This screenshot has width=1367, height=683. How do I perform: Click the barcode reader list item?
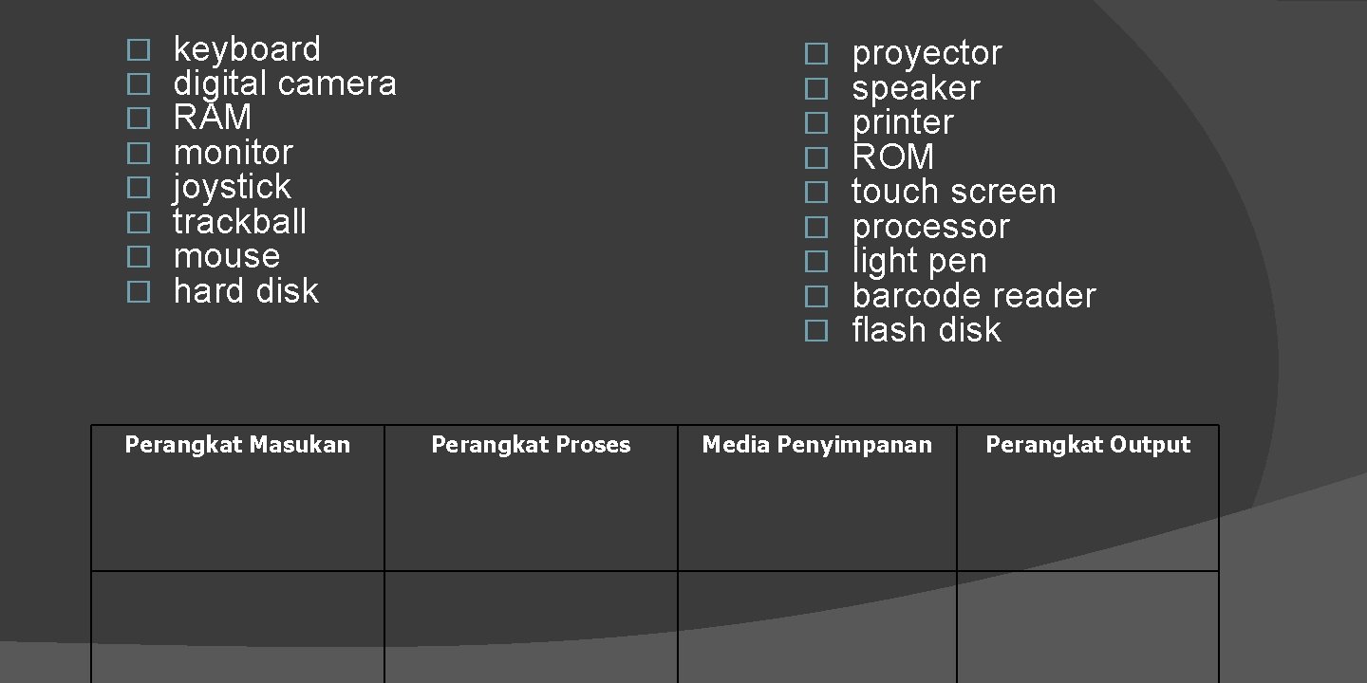point(973,297)
